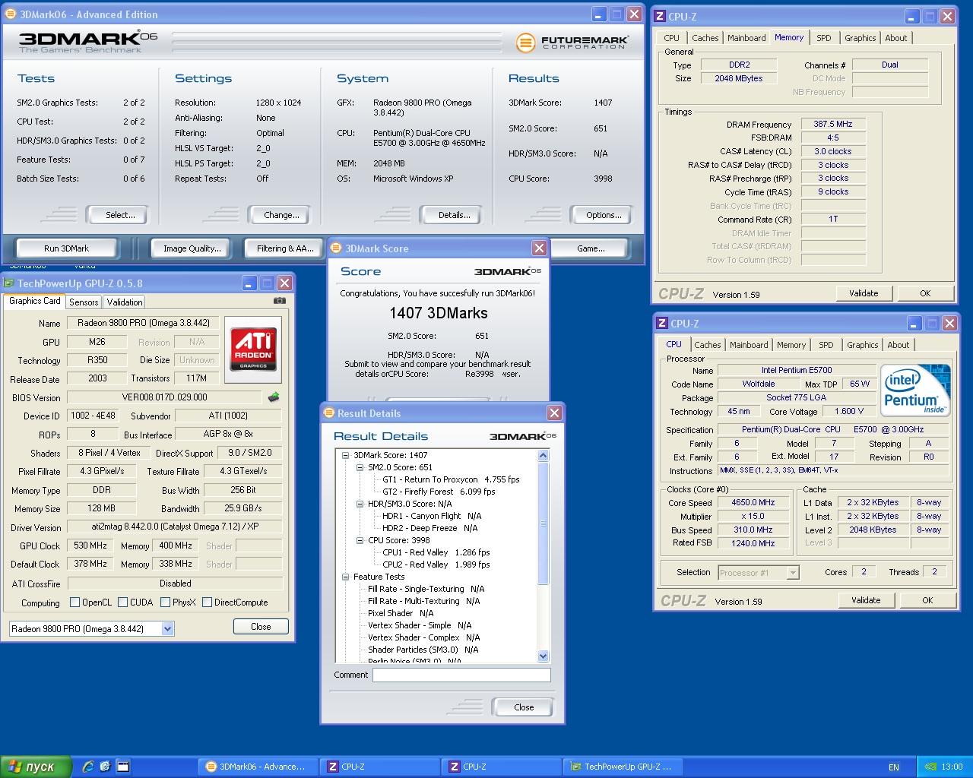Collapse the Feature Tests tree node

tap(345, 577)
